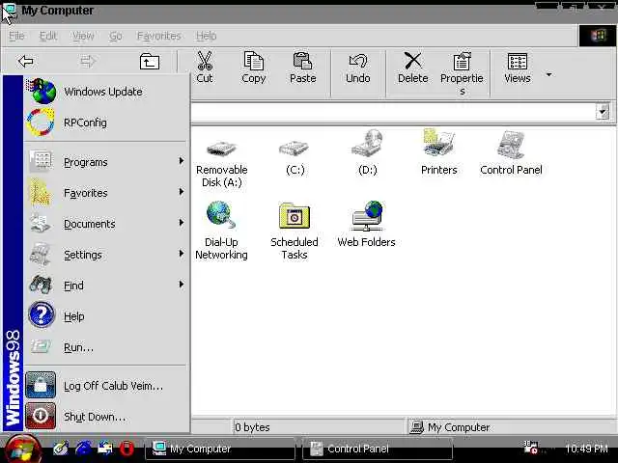The width and height of the screenshot is (618, 463).
Task: Open Help from the Start menu
Action: (106, 316)
